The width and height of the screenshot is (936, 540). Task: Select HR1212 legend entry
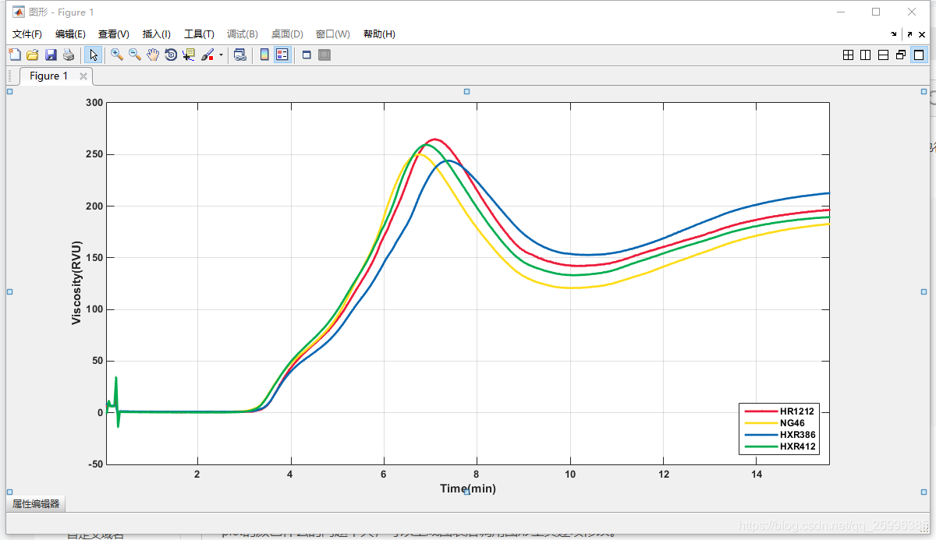pyautogui.click(x=797, y=411)
